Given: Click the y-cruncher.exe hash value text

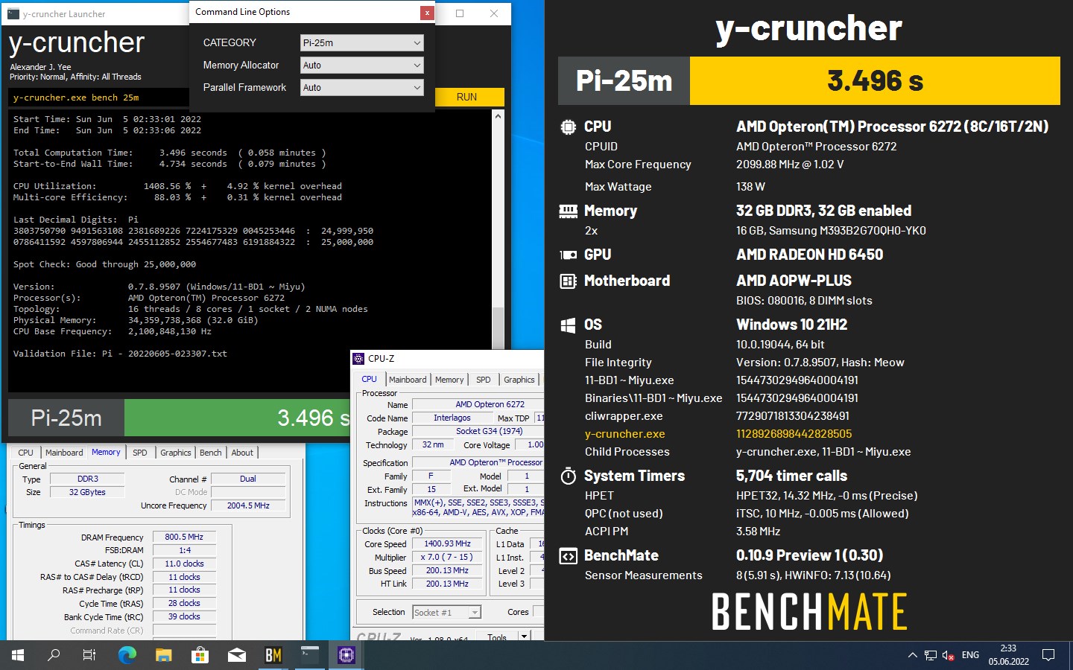Looking at the screenshot, I should pos(794,434).
